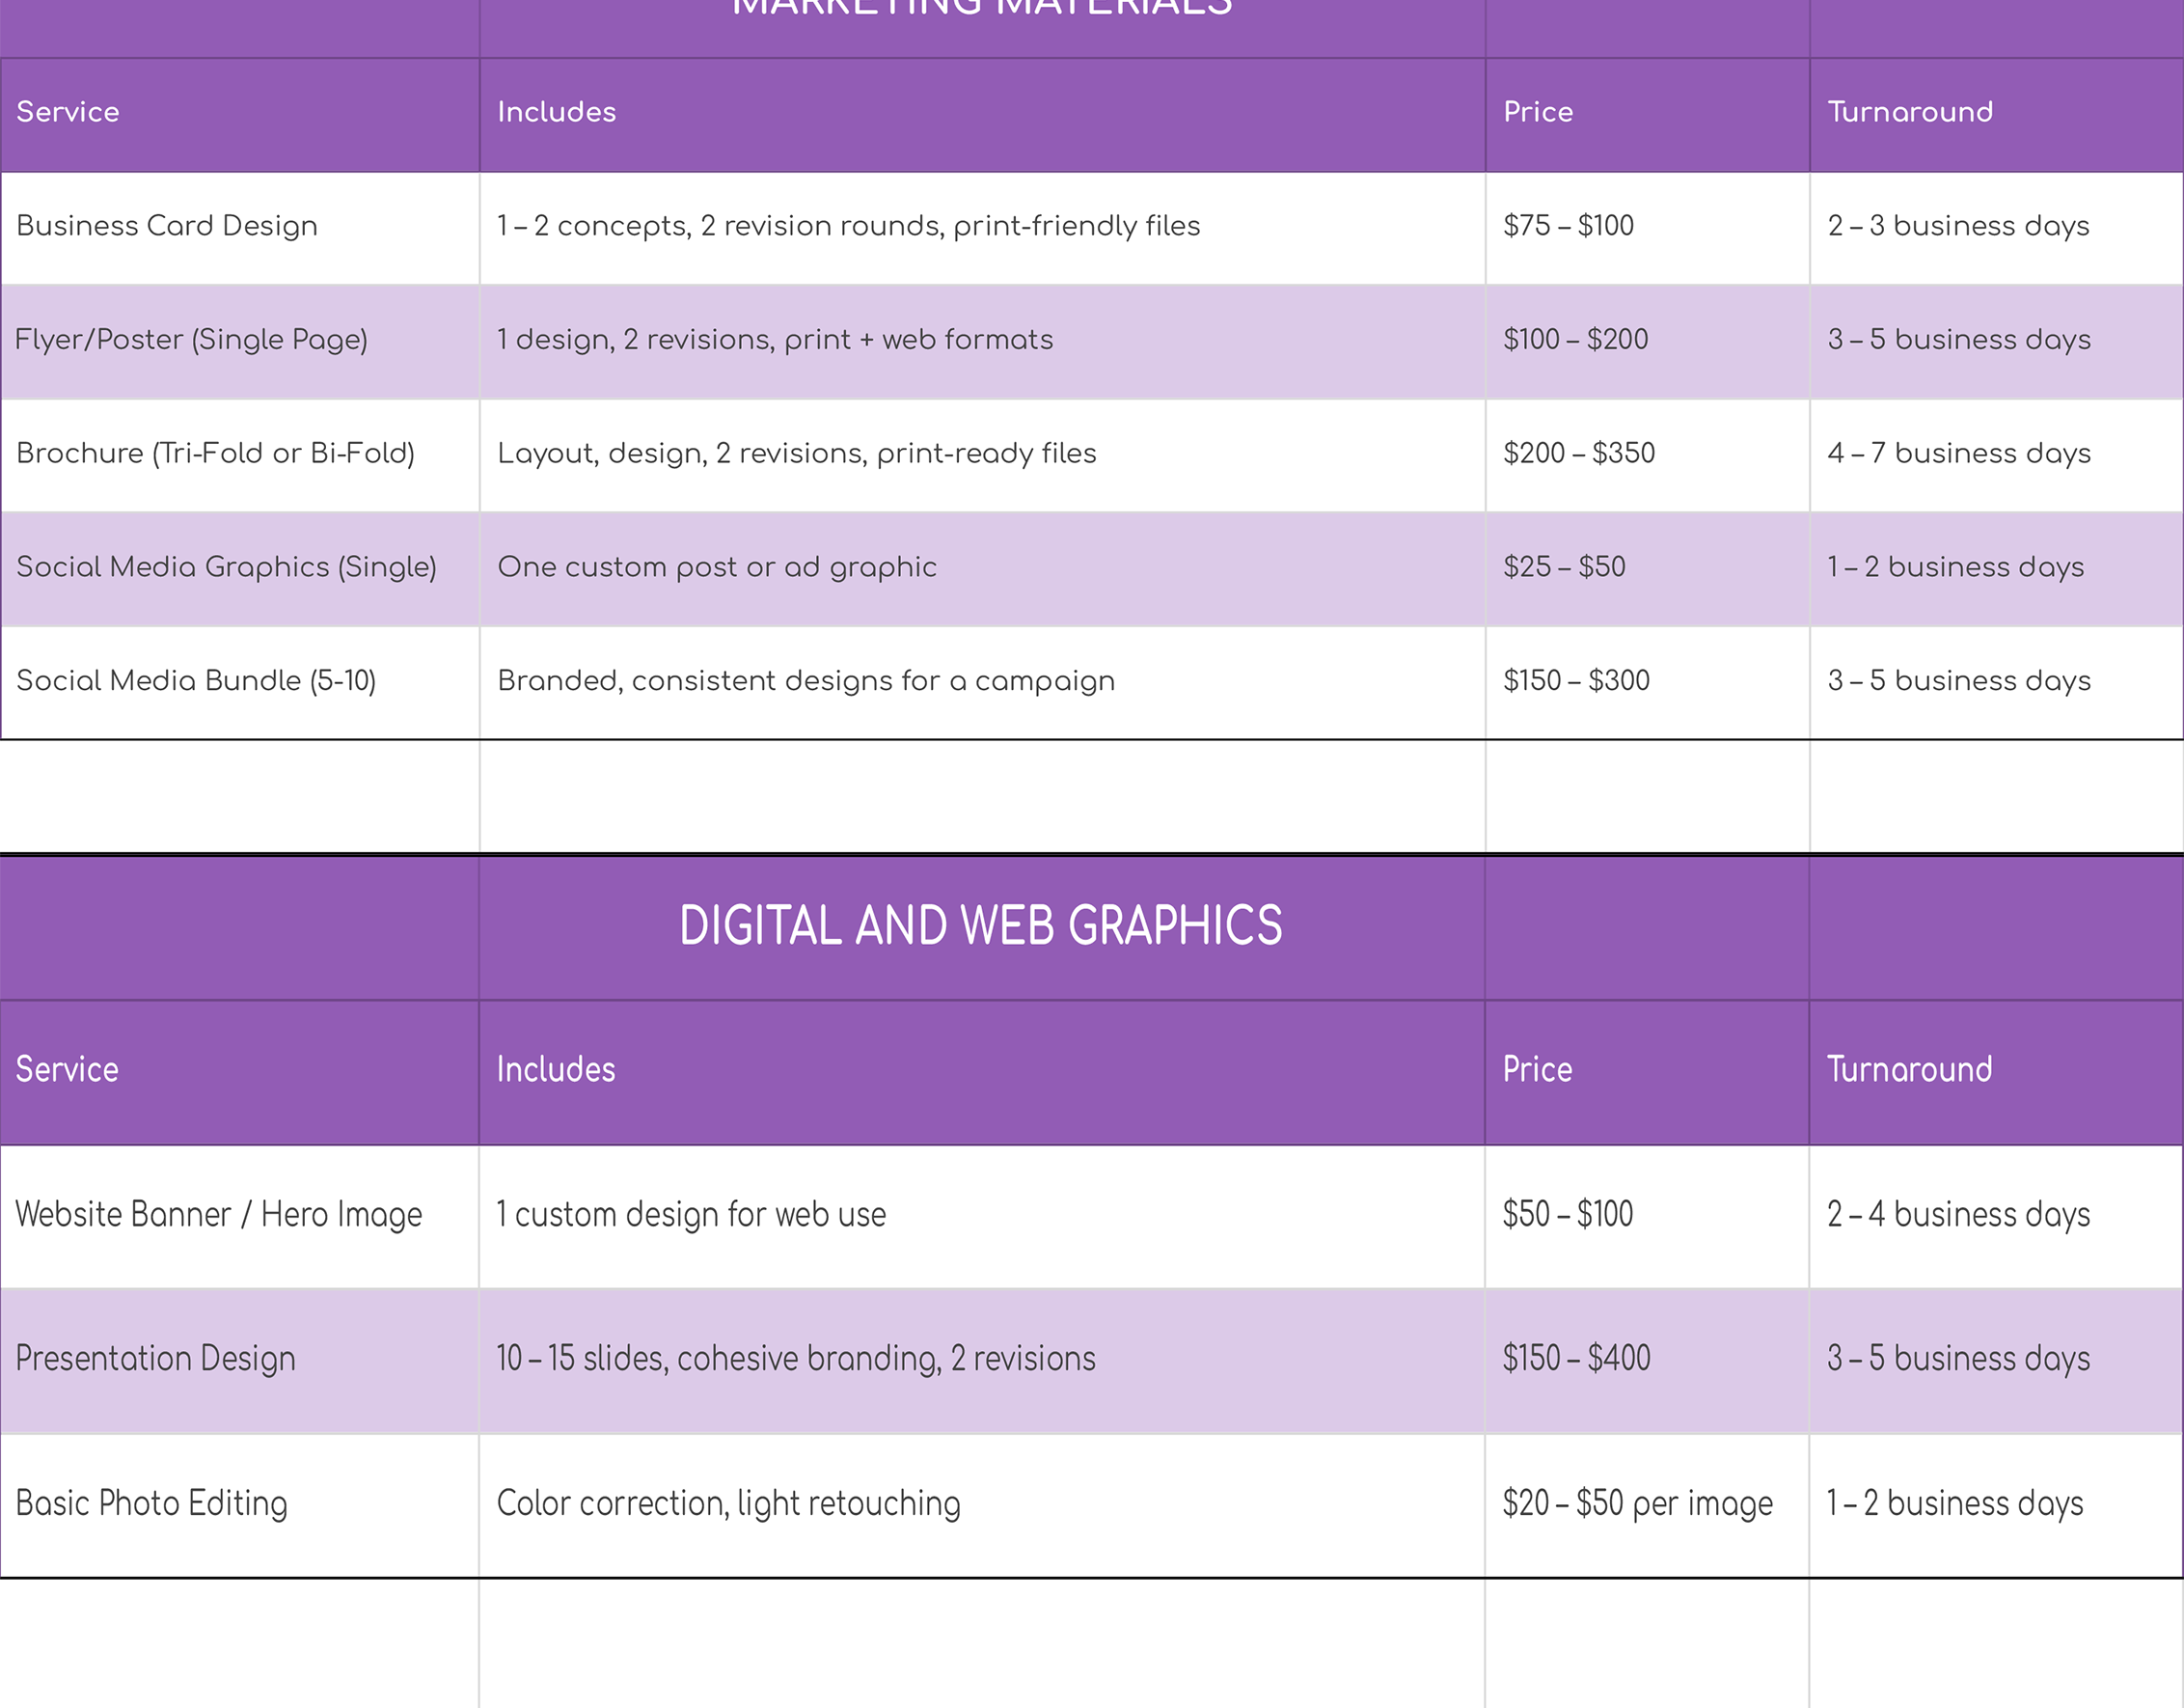Select 'Color correction, light retouching' cell

(x=728, y=1503)
